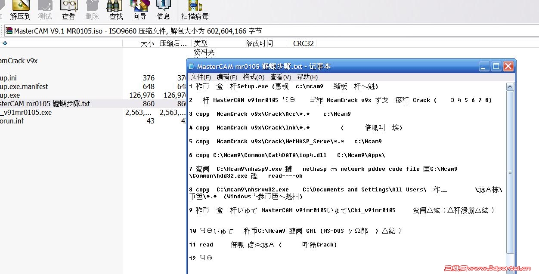Click the archive icon beside MasterCAM V9.1 MR0105.iso

click(9, 31)
